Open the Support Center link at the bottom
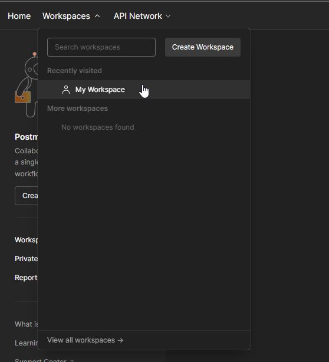The image size is (329, 362). point(41,360)
